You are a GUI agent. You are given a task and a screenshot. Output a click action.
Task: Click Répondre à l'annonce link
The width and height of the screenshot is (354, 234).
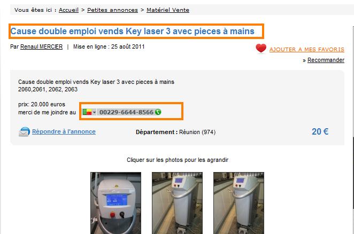point(64,131)
